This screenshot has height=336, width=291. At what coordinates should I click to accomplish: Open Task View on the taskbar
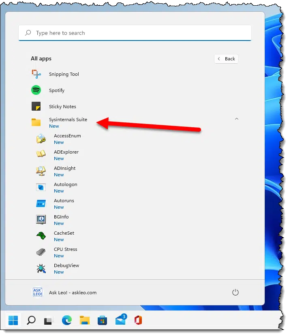coord(48,321)
